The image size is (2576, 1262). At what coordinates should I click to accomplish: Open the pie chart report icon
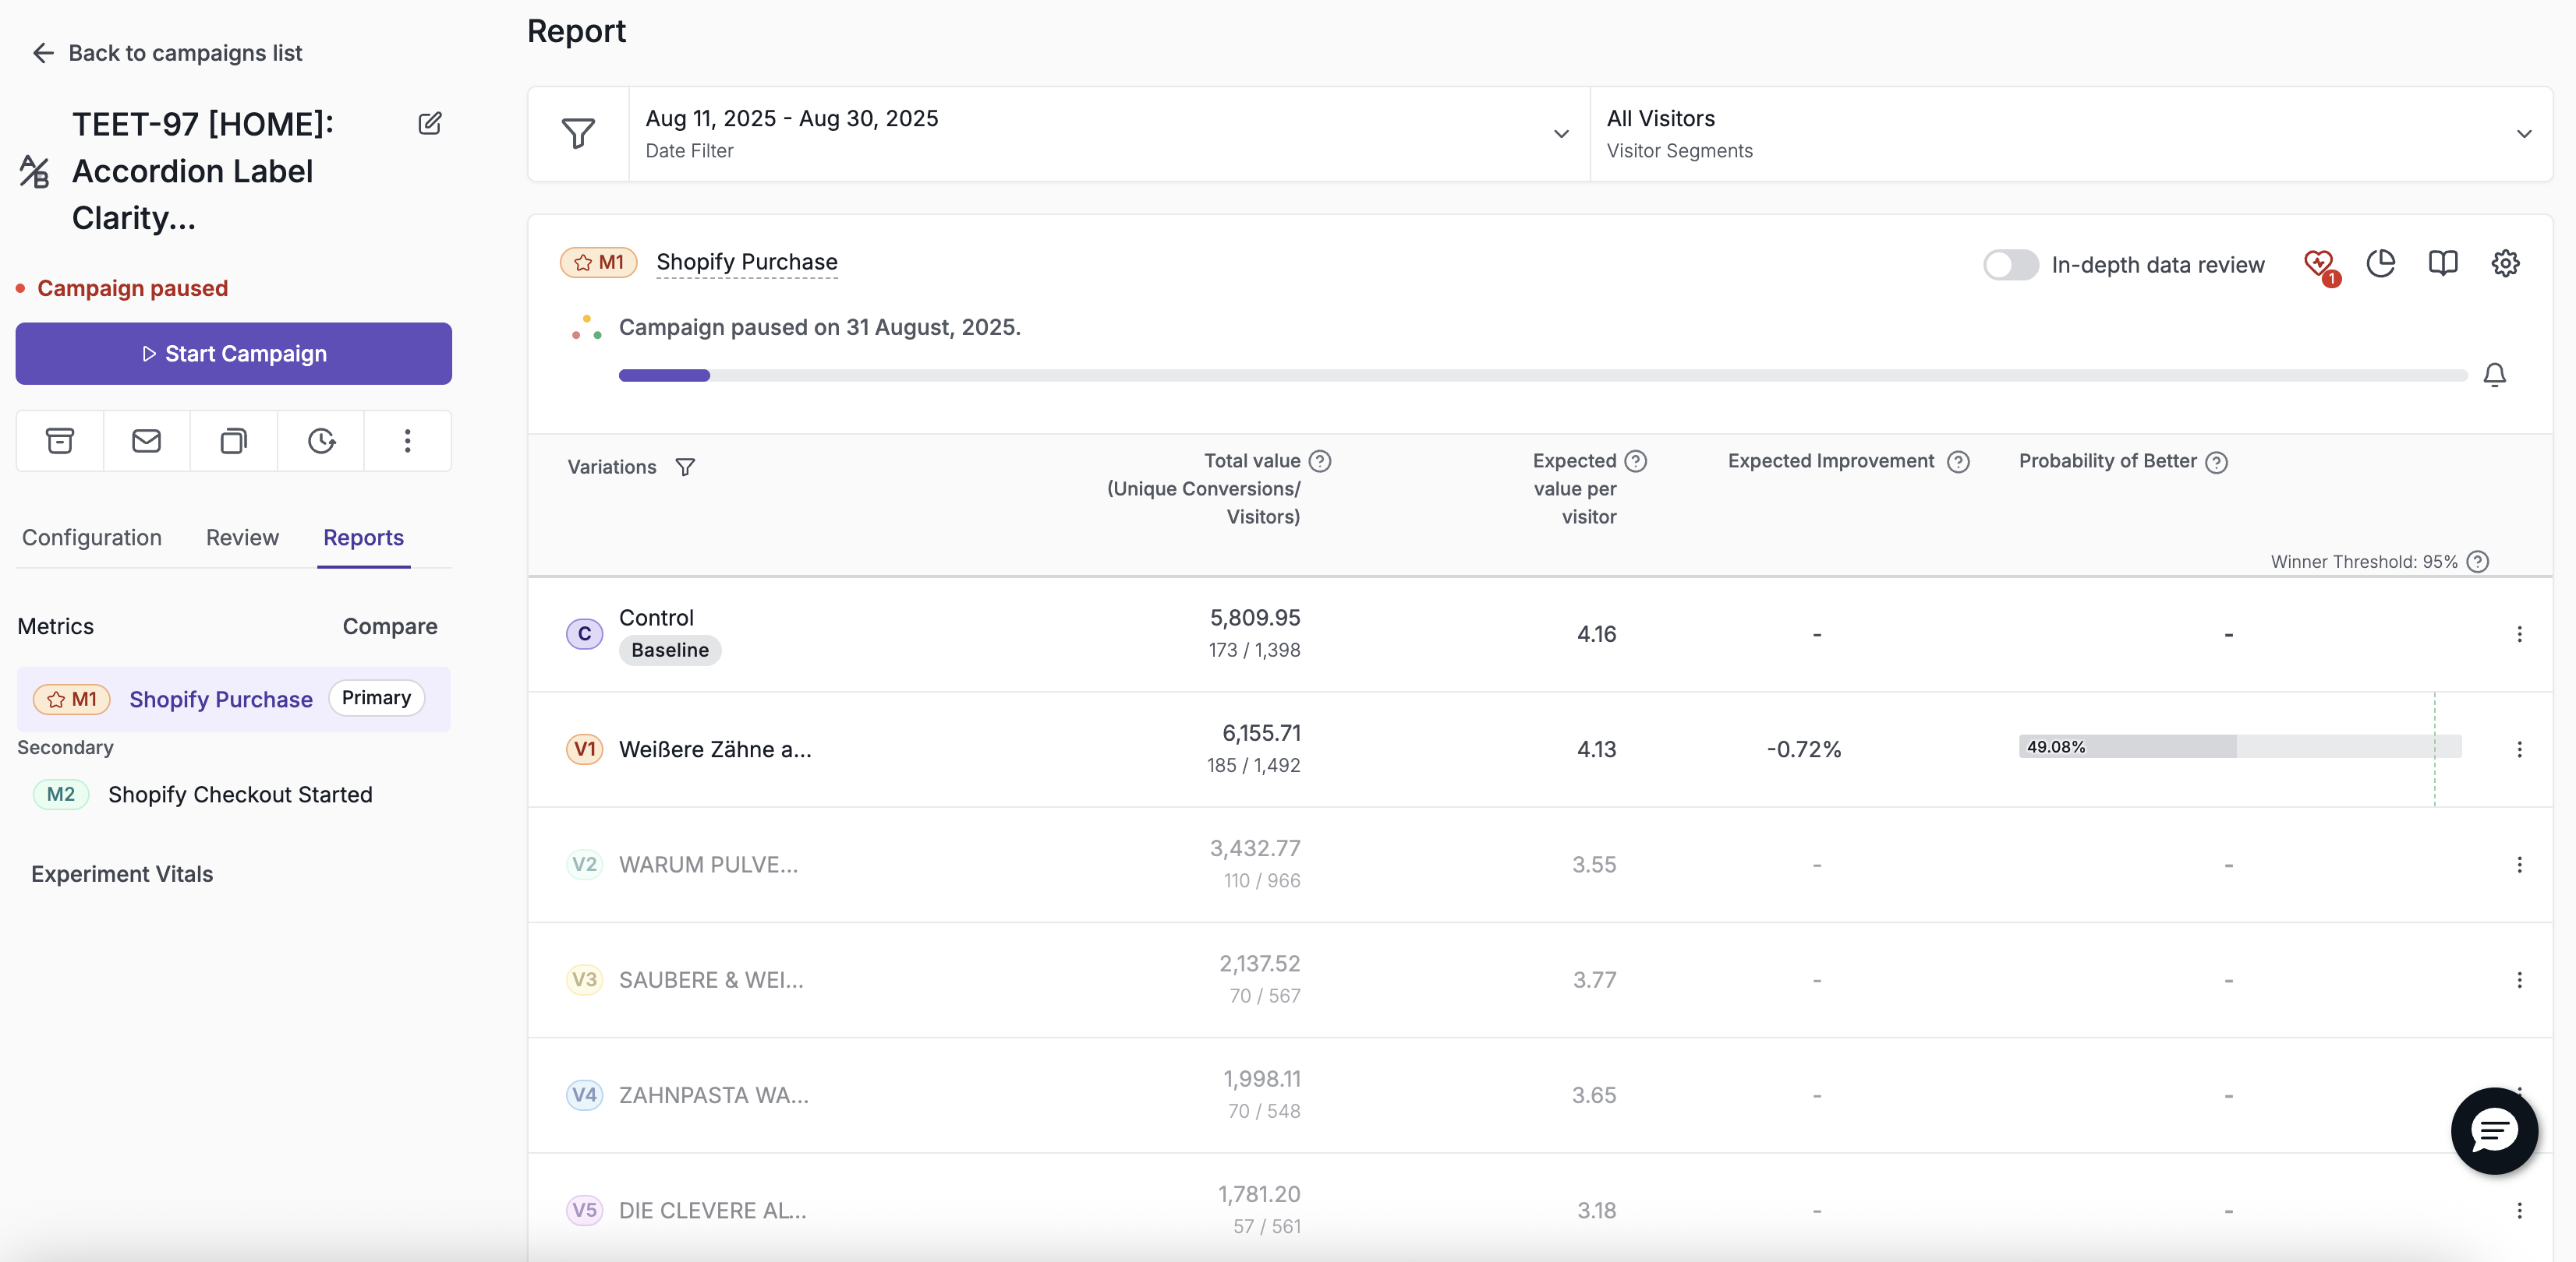[x=2381, y=263]
